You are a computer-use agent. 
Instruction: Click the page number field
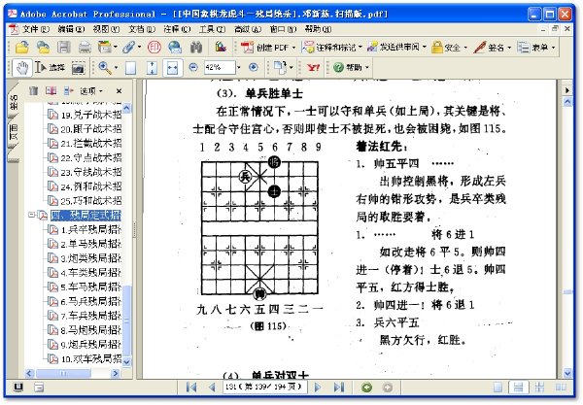(x=264, y=387)
